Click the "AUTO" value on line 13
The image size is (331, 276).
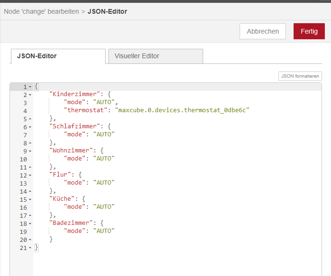(104, 183)
